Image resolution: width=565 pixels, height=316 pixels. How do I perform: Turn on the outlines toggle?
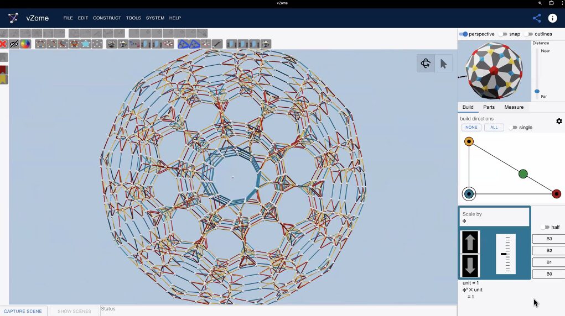click(x=528, y=34)
